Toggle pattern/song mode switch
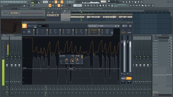Viewport: 173px width, 97px height. 32,2
